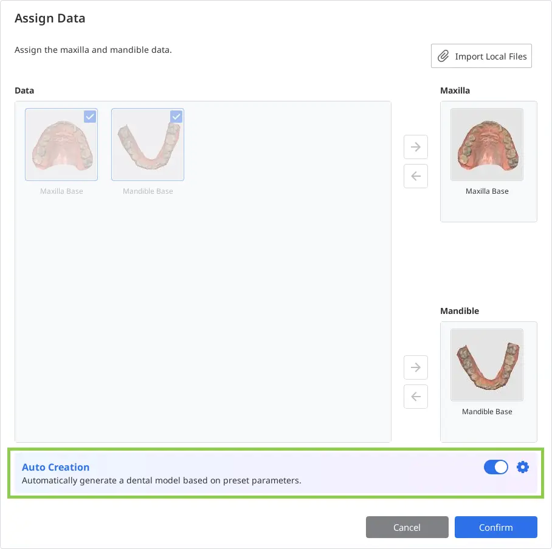Viewport: 552px width, 549px height.
Task: Select the Maxilla Base thumbnail in Data panel
Action: pyautogui.click(x=61, y=145)
